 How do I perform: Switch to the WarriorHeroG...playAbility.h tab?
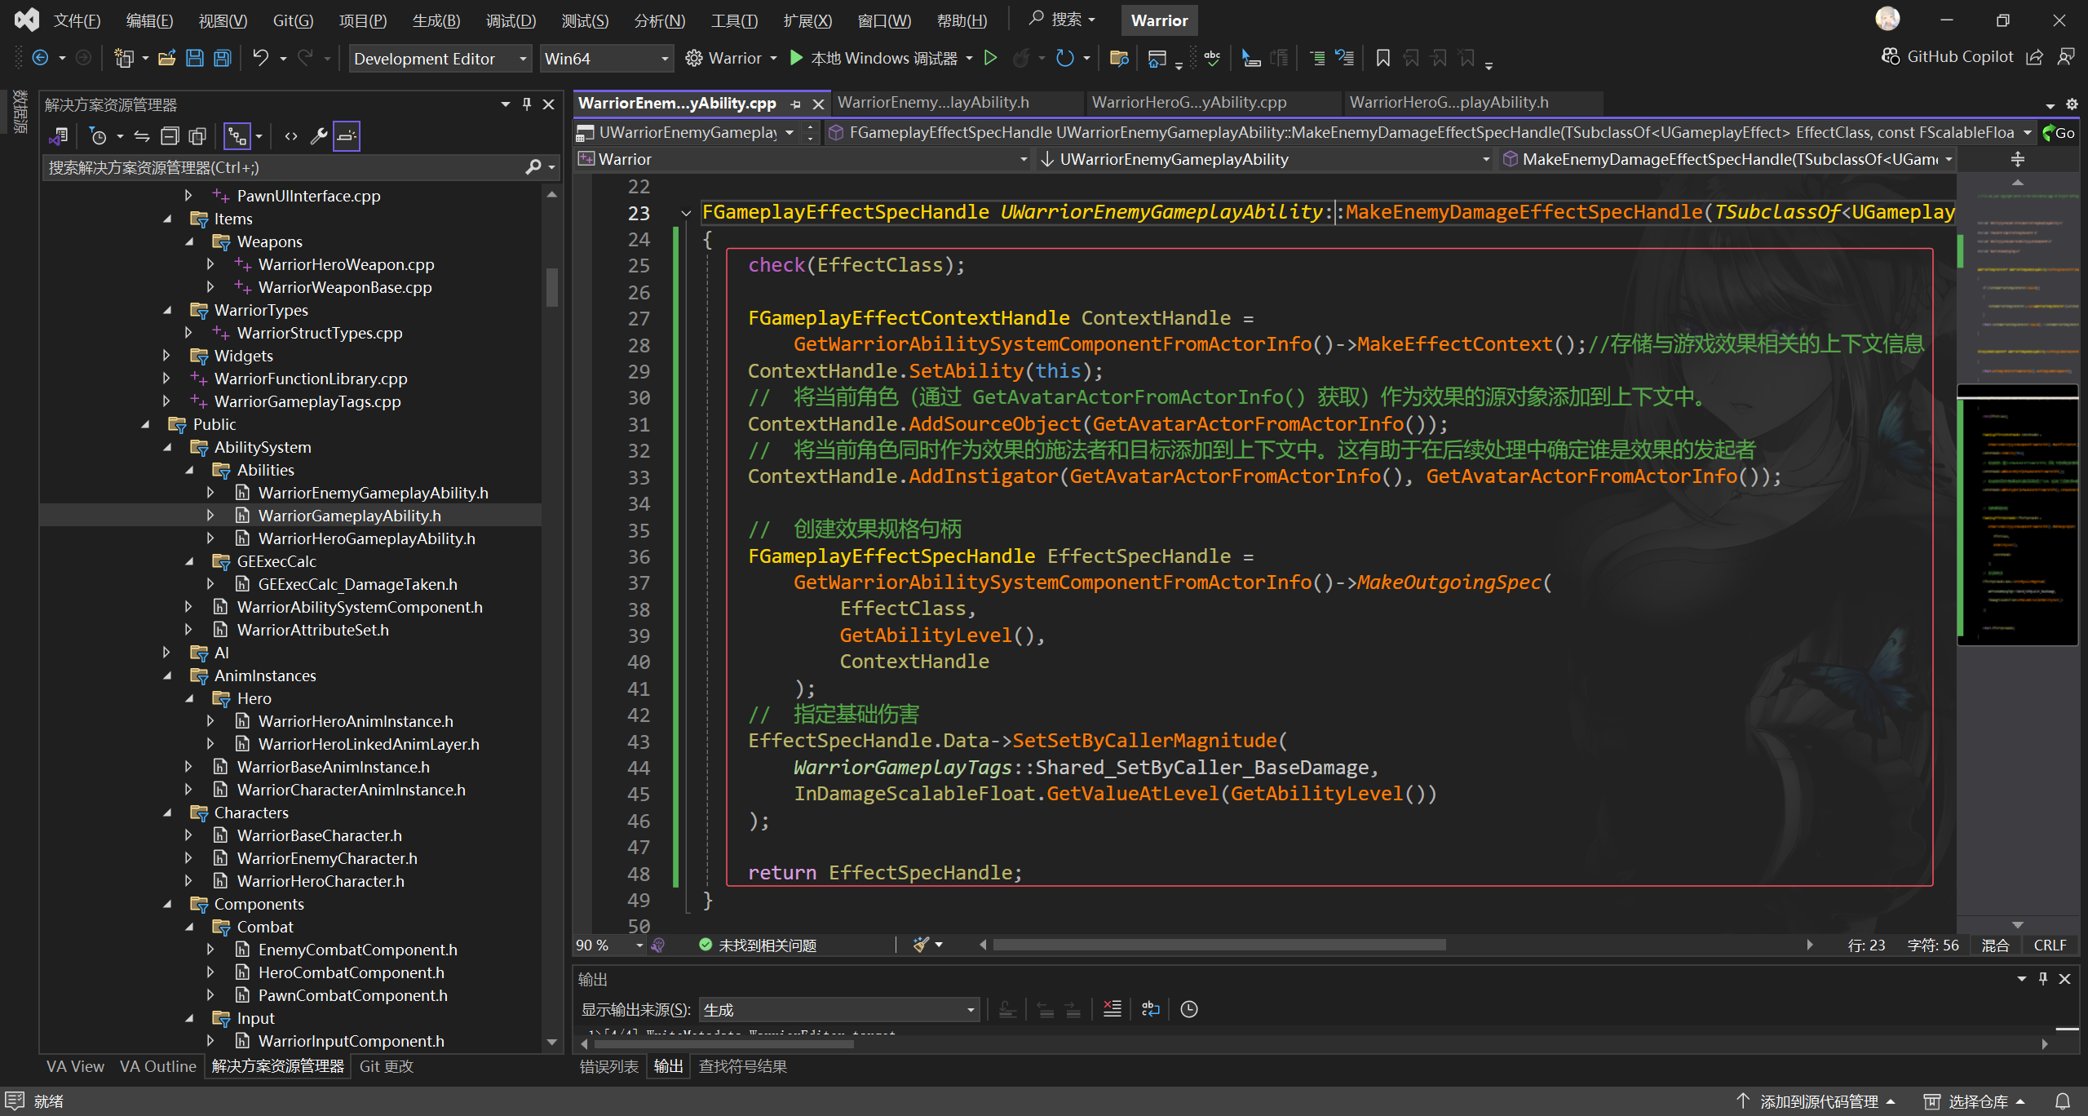(1449, 103)
